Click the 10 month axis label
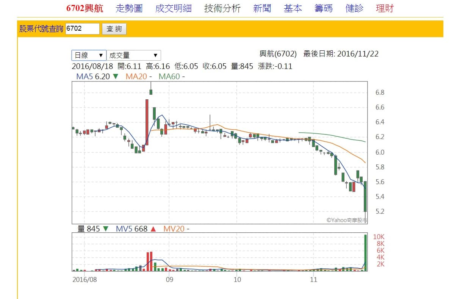457x299 pixels. point(237,280)
